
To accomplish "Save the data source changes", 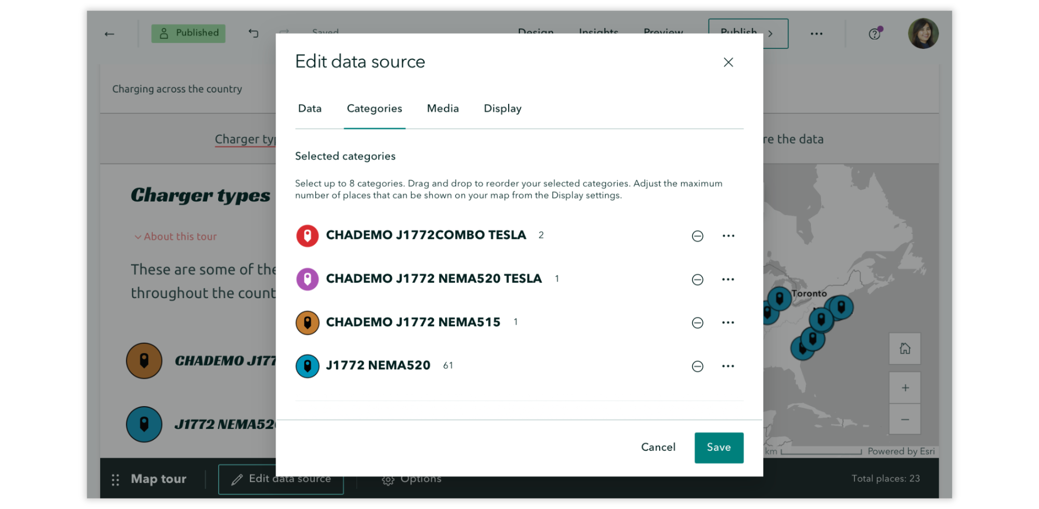I will tap(718, 447).
